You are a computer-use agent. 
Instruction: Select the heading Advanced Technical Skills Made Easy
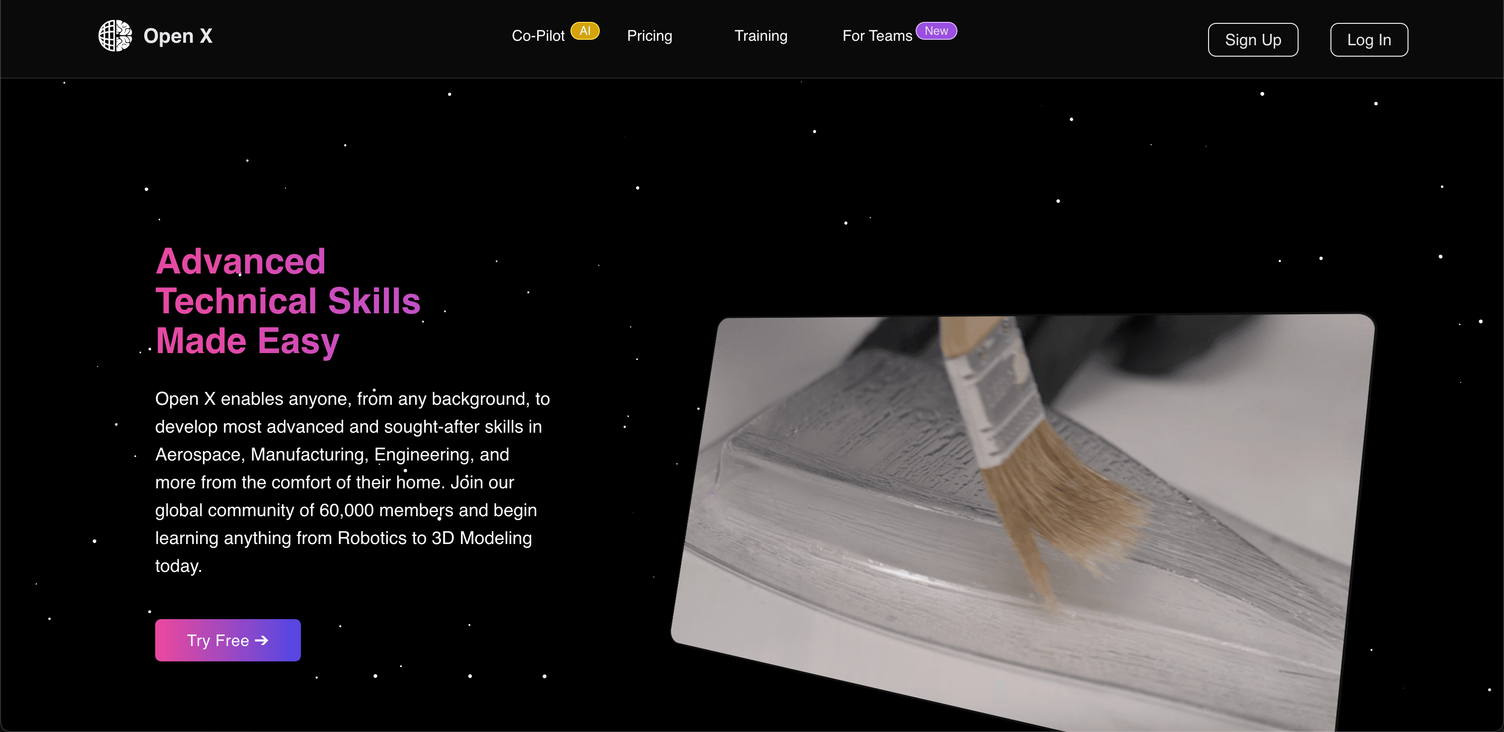click(x=288, y=302)
